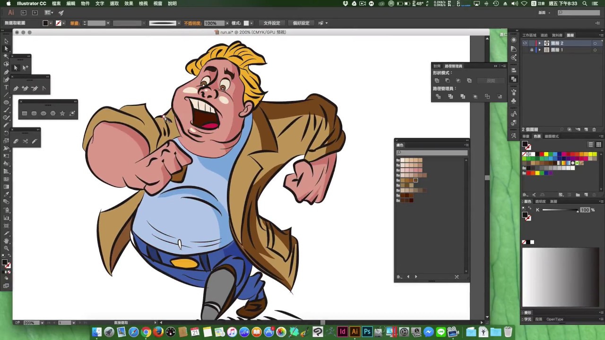Open Adobe Stock (St) from application bar
Image resolution: width=605 pixels, height=340 pixels.
(35, 13)
